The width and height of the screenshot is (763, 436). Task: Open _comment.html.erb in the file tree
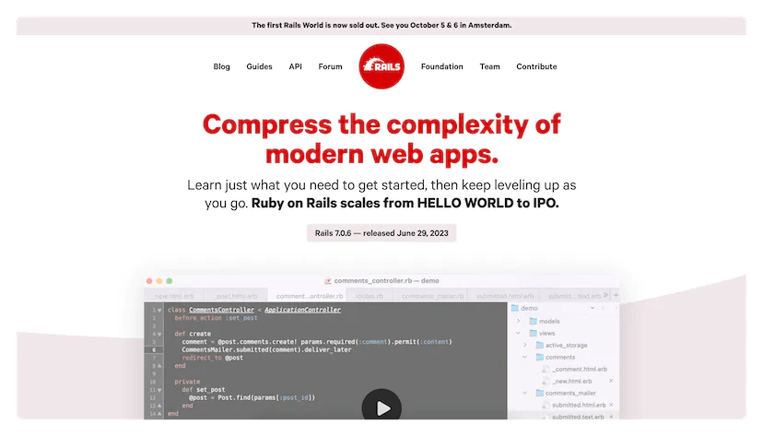575,370
